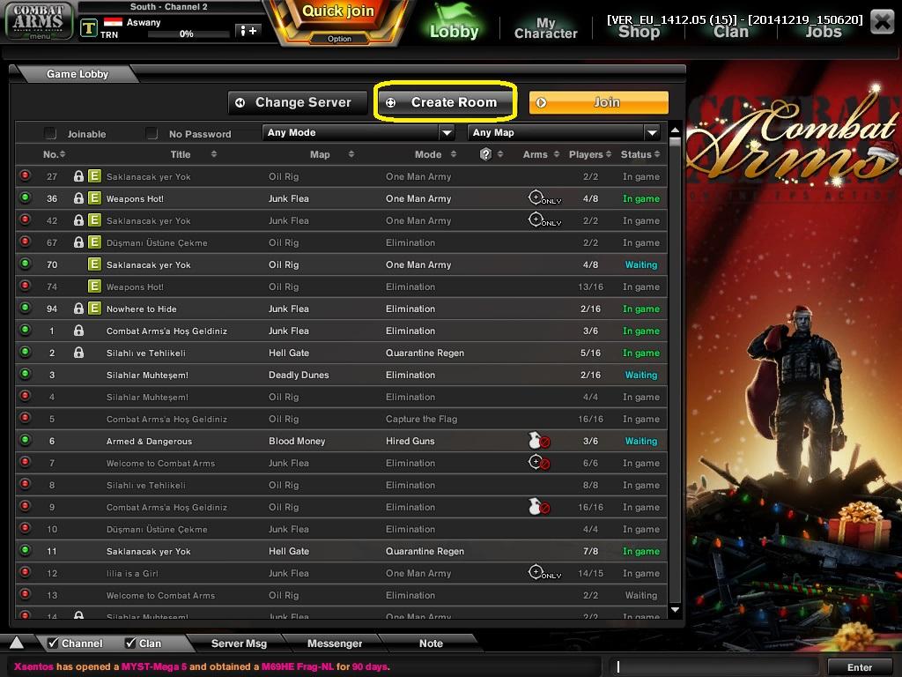
Task: Click the lock icon on room 2
Action: click(78, 353)
